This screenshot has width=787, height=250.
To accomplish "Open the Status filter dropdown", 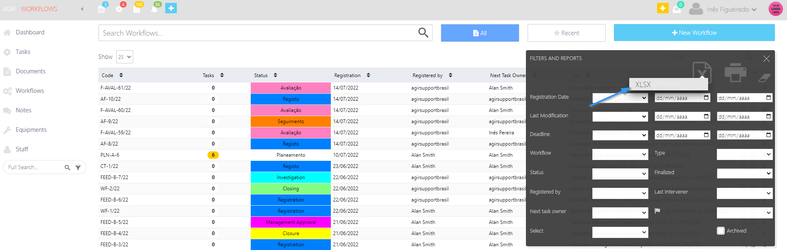I will (x=620, y=173).
